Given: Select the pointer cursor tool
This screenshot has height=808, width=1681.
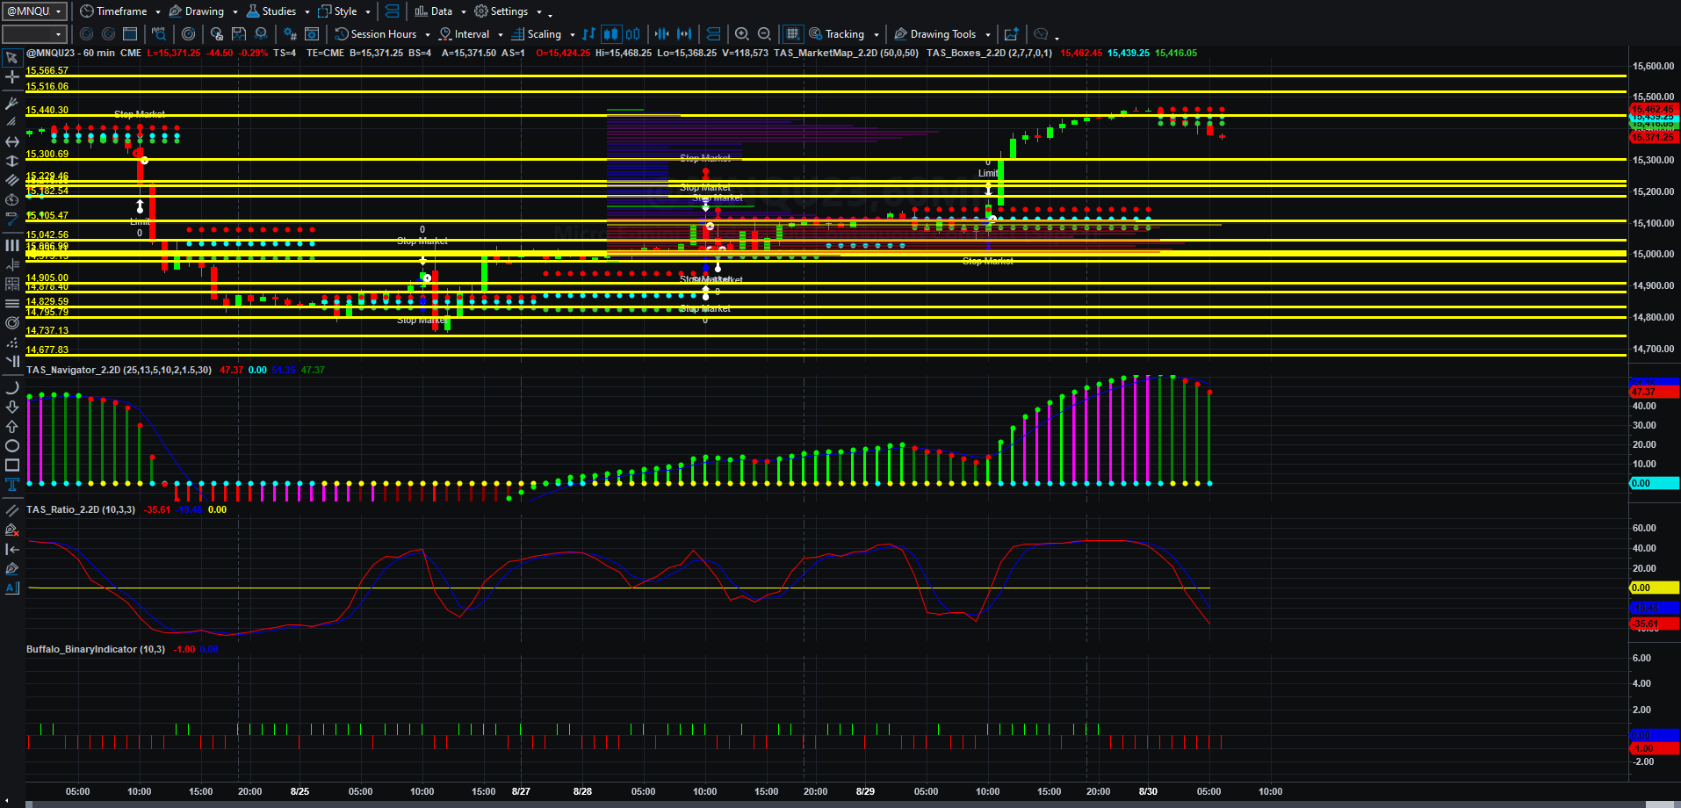Looking at the screenshot, I should [12, 58].
